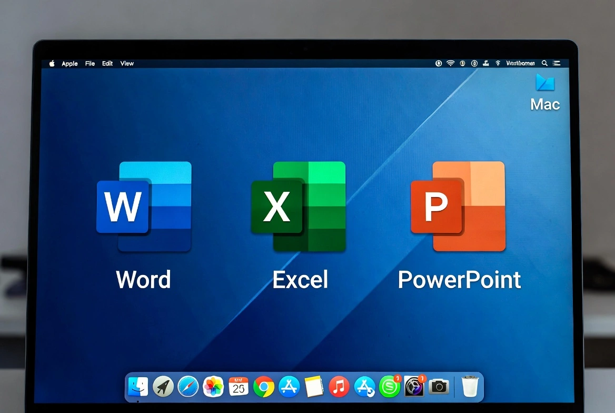This screenshot has width=615, height=413.
Task: Click the Wi-Fi status icon
Action: pos(450,63)
